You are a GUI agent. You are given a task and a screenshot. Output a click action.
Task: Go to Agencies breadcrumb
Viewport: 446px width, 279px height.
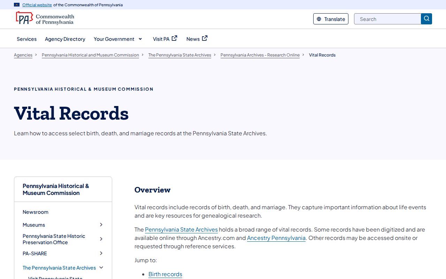click(23, 55)
